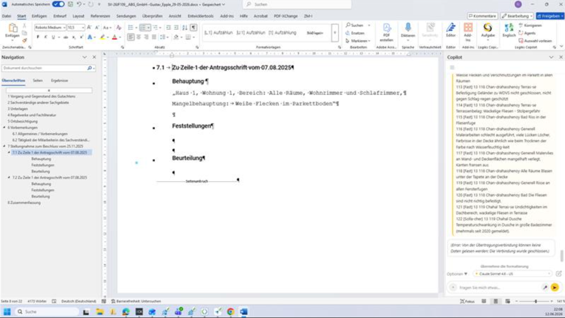Click the Kommentare button
Image resolution: width=565 pixels, height=318 pixels.
(x=482, y=16)
